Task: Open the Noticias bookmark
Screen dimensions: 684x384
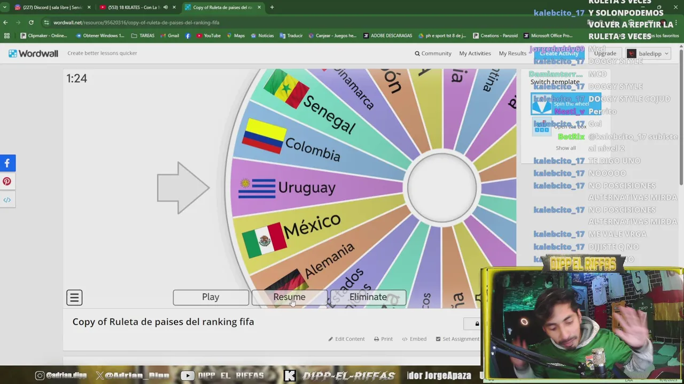Action: click(262, 36)
